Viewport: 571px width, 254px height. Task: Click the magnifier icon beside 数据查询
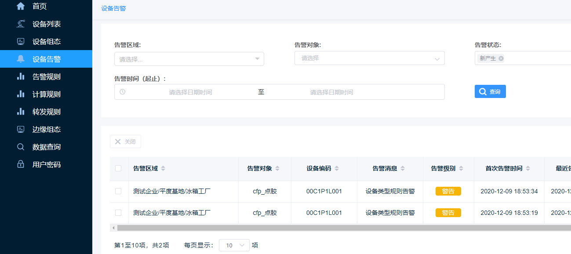click(x=21, y=147)
